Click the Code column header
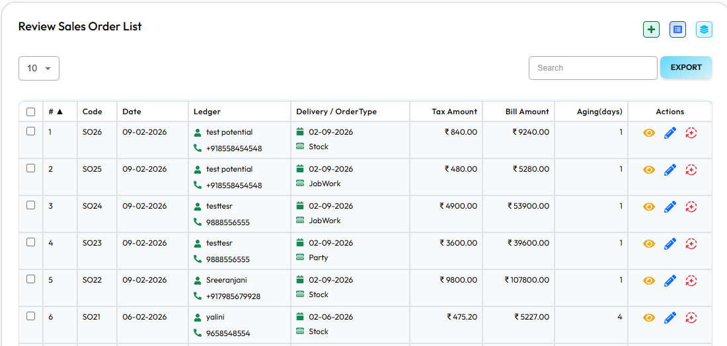The width and height of the screenshot is (727, 346). coord(92,112)
